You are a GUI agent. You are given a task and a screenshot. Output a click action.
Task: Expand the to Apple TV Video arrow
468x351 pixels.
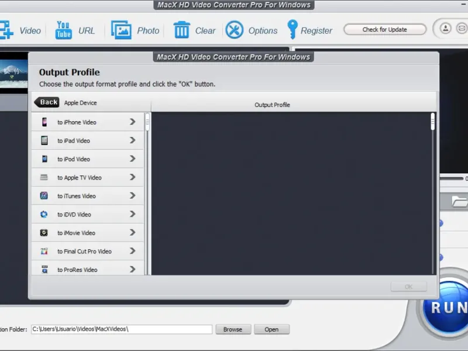(x=133, y=177)
